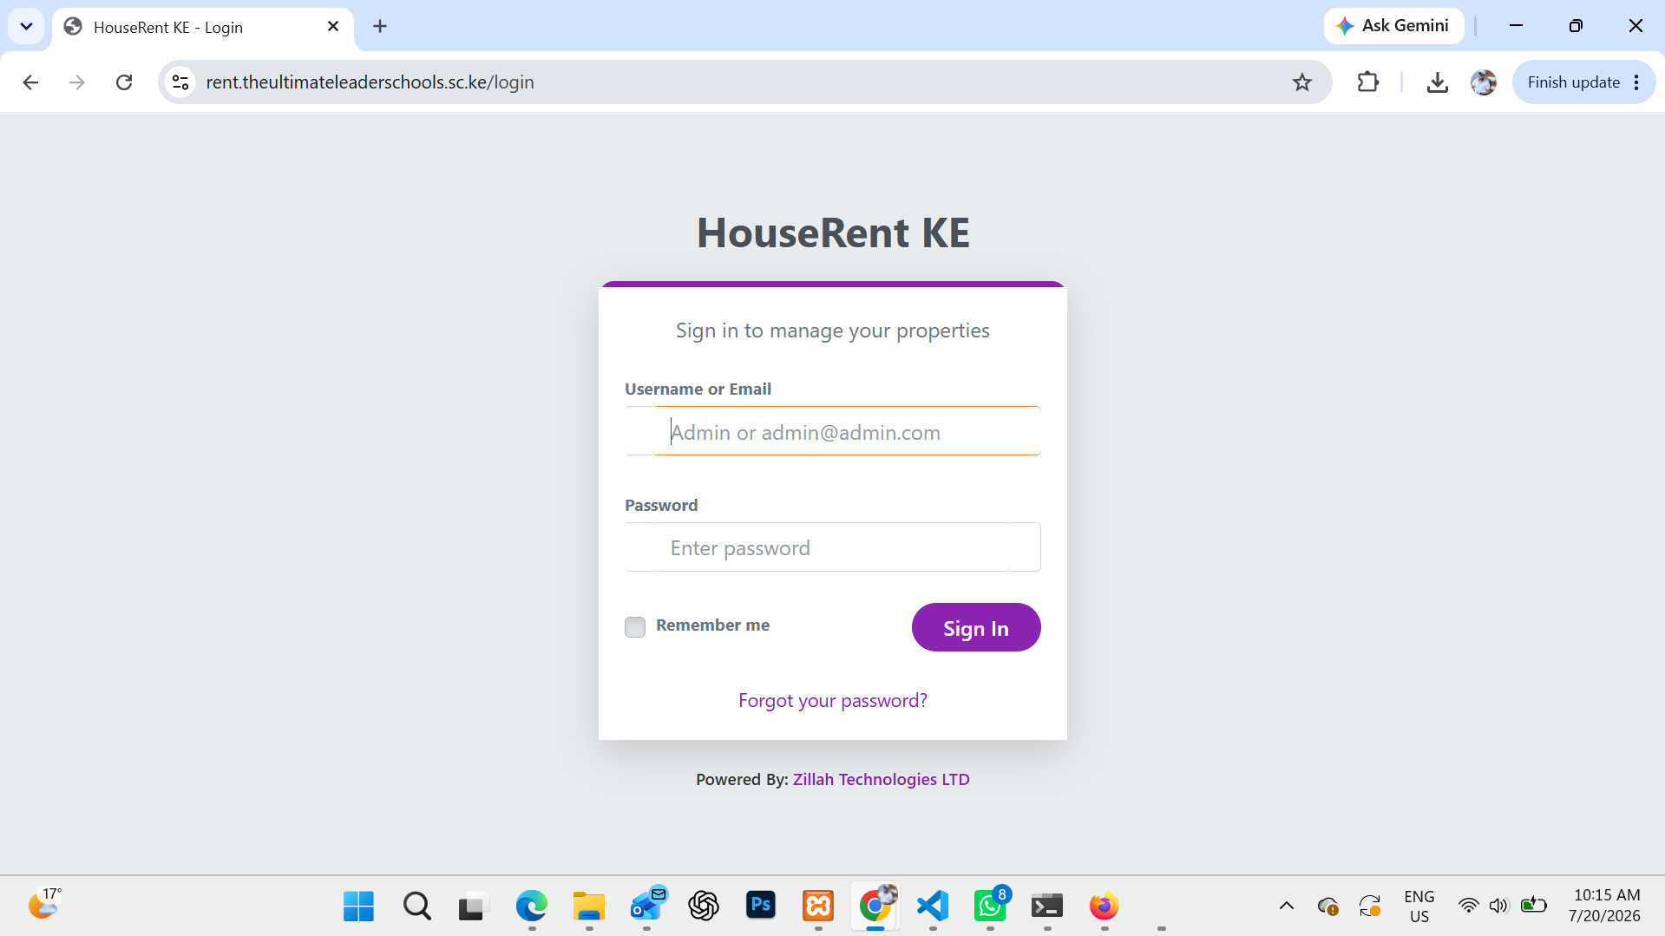This screenshot has width=1665, height=936.
Task: Open the weather widget showing 17°
Action: point(44,905)
